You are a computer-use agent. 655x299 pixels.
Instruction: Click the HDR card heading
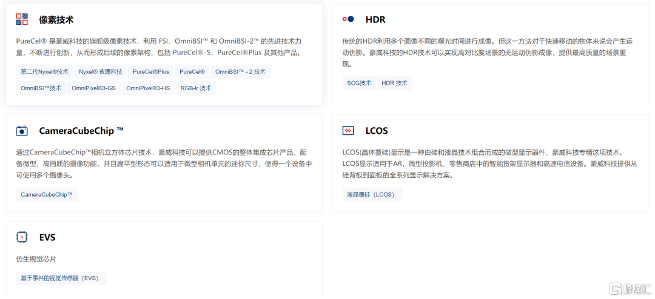[x=375, y=19]
